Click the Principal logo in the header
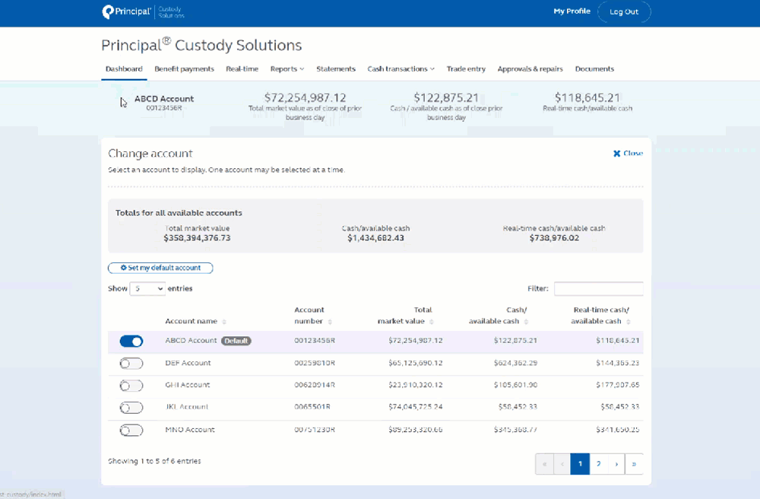 click(x=125, y=11)
